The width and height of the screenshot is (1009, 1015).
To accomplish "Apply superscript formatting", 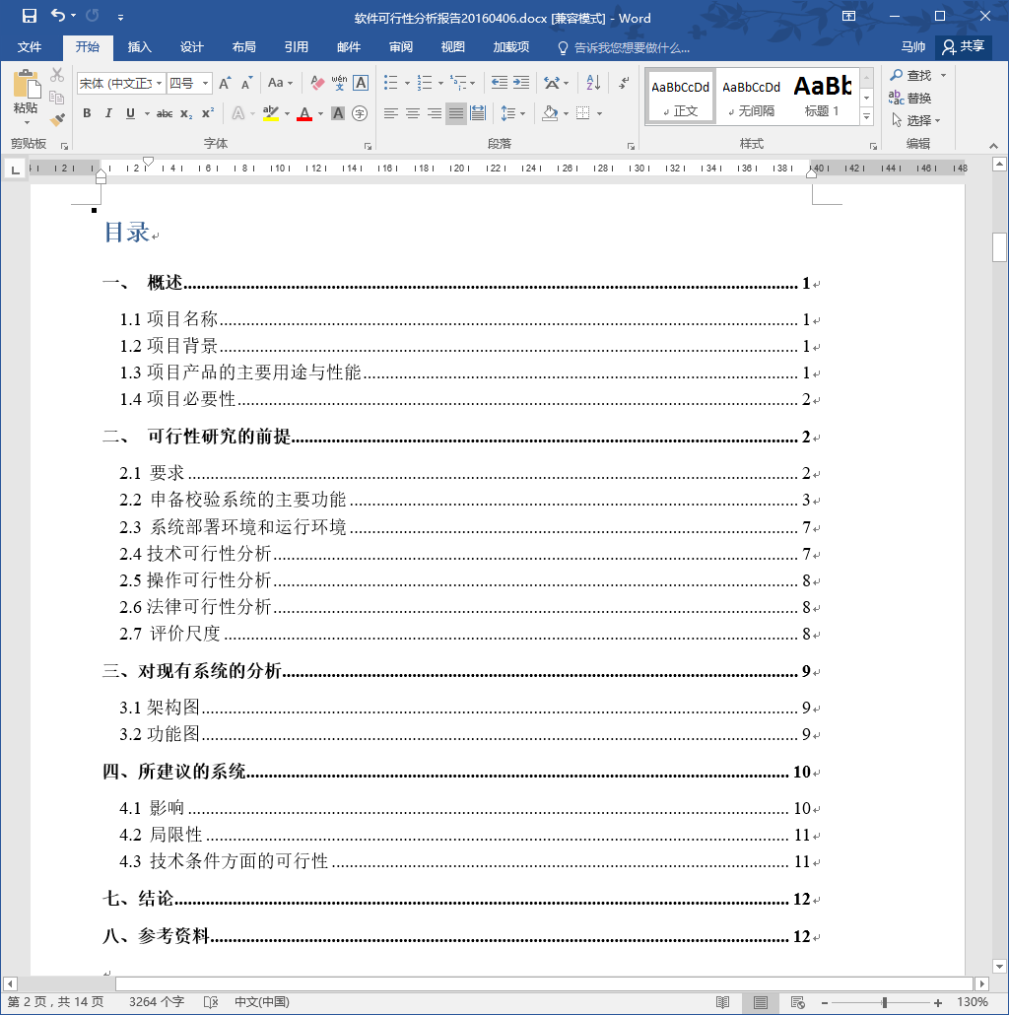I will click(x=208, y=114).
